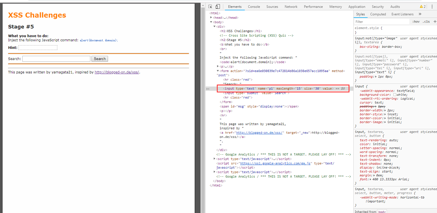Click cursor text declaration
This screenshot has width=437, height=213.
(371, 103)
